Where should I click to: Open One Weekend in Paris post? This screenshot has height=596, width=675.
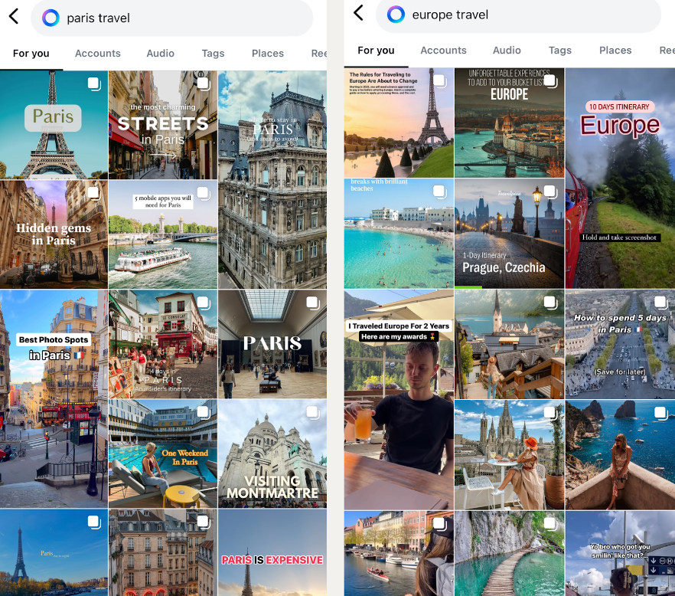pyautogui.click(x=162, y=454)
